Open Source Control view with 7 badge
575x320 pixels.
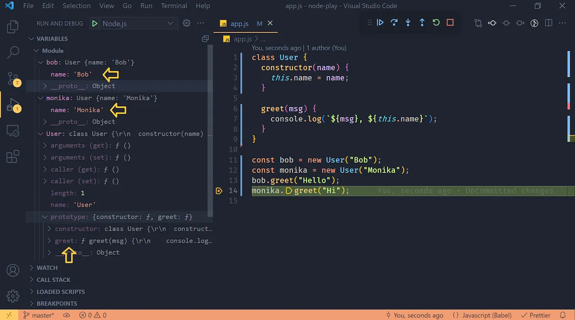(13, 79)
